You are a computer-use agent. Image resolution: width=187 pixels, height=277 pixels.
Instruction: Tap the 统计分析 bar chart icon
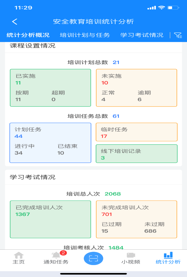(x=168, y=255)
